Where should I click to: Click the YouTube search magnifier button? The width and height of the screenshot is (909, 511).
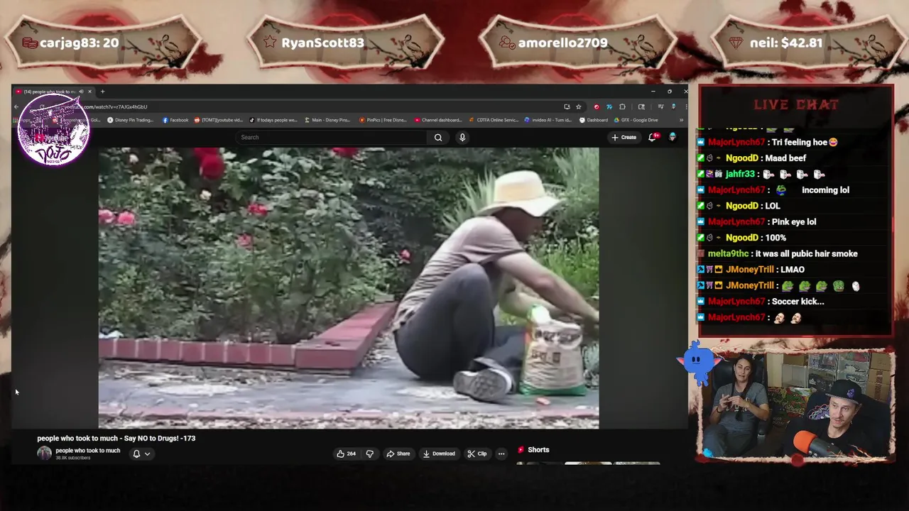(x=438, y=138)
